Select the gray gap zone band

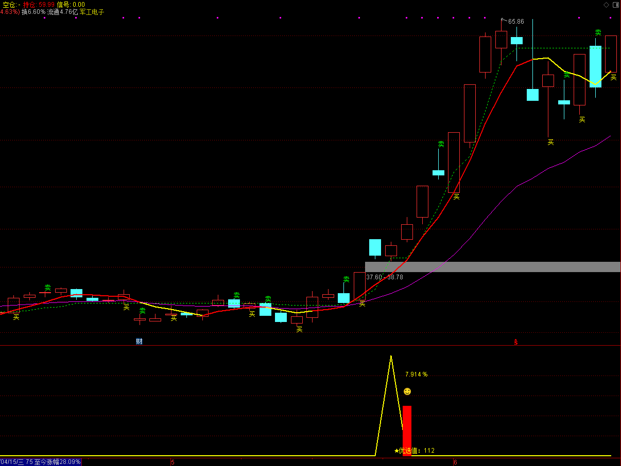(493, 267)
